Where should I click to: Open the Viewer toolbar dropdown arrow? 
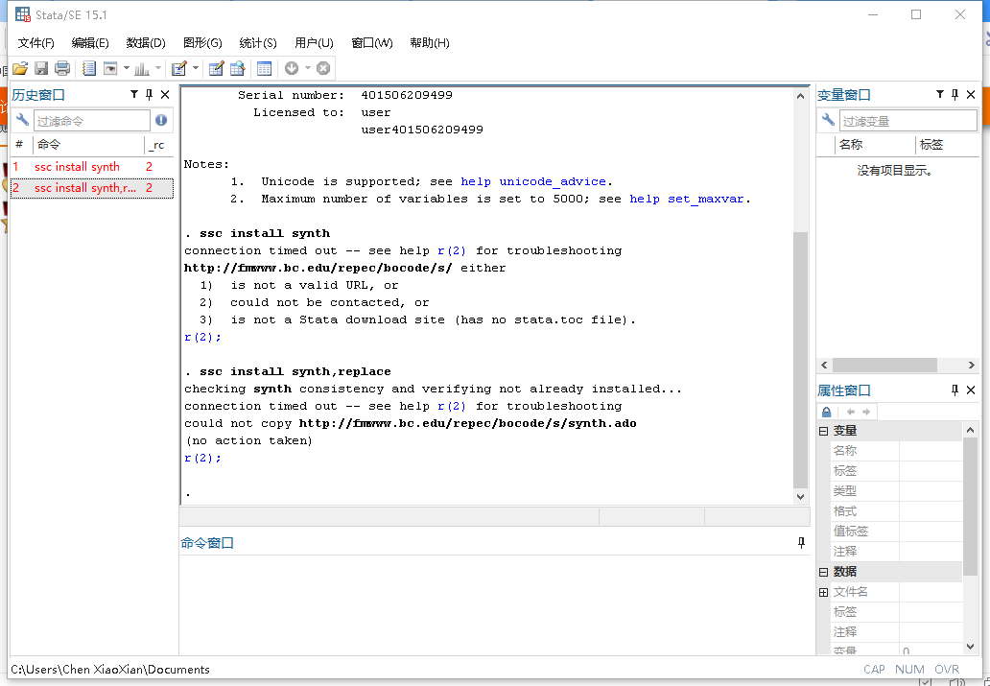coord(125,68)
